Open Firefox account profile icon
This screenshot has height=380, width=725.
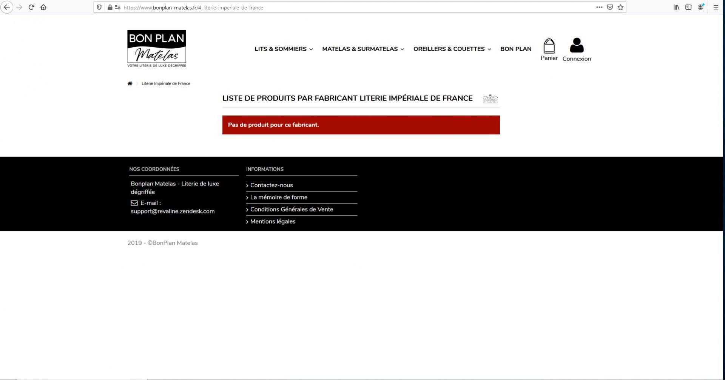[701, 7]
